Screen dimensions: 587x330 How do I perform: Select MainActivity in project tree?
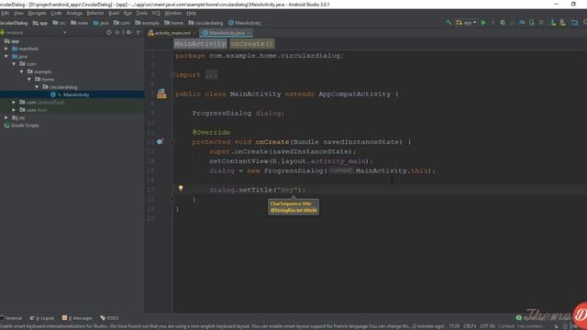(76, 94)
